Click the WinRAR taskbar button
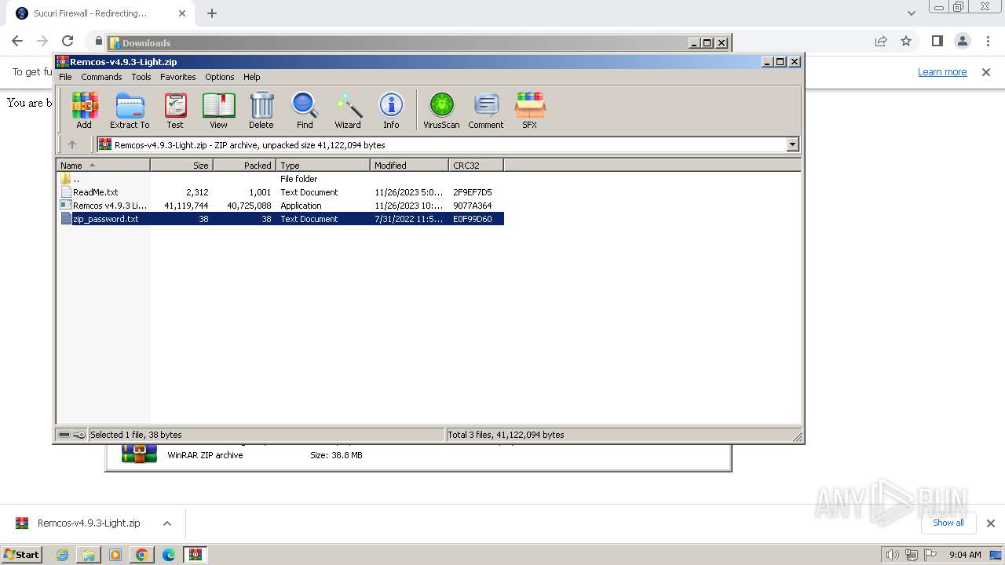The height and width of the screenshot is (565, 1005). click(x=196, y=555)
